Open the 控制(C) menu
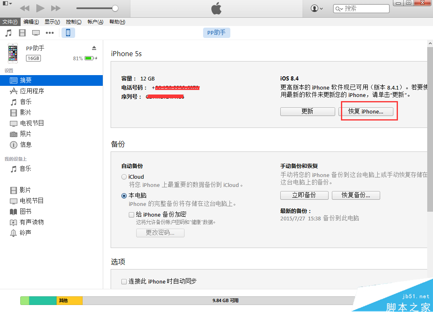This screenshot has width=433, height=312. [x=73, y=22]
